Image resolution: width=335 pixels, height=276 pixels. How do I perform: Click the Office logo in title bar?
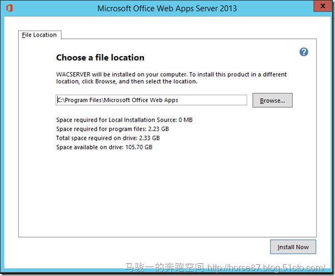[x=9, y=8]
